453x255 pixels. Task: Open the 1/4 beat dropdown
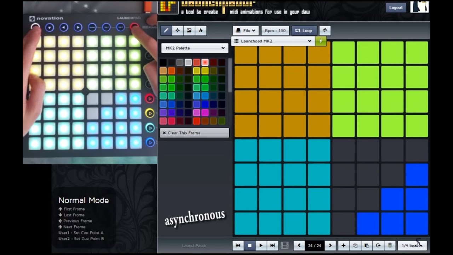click(412, 245)
